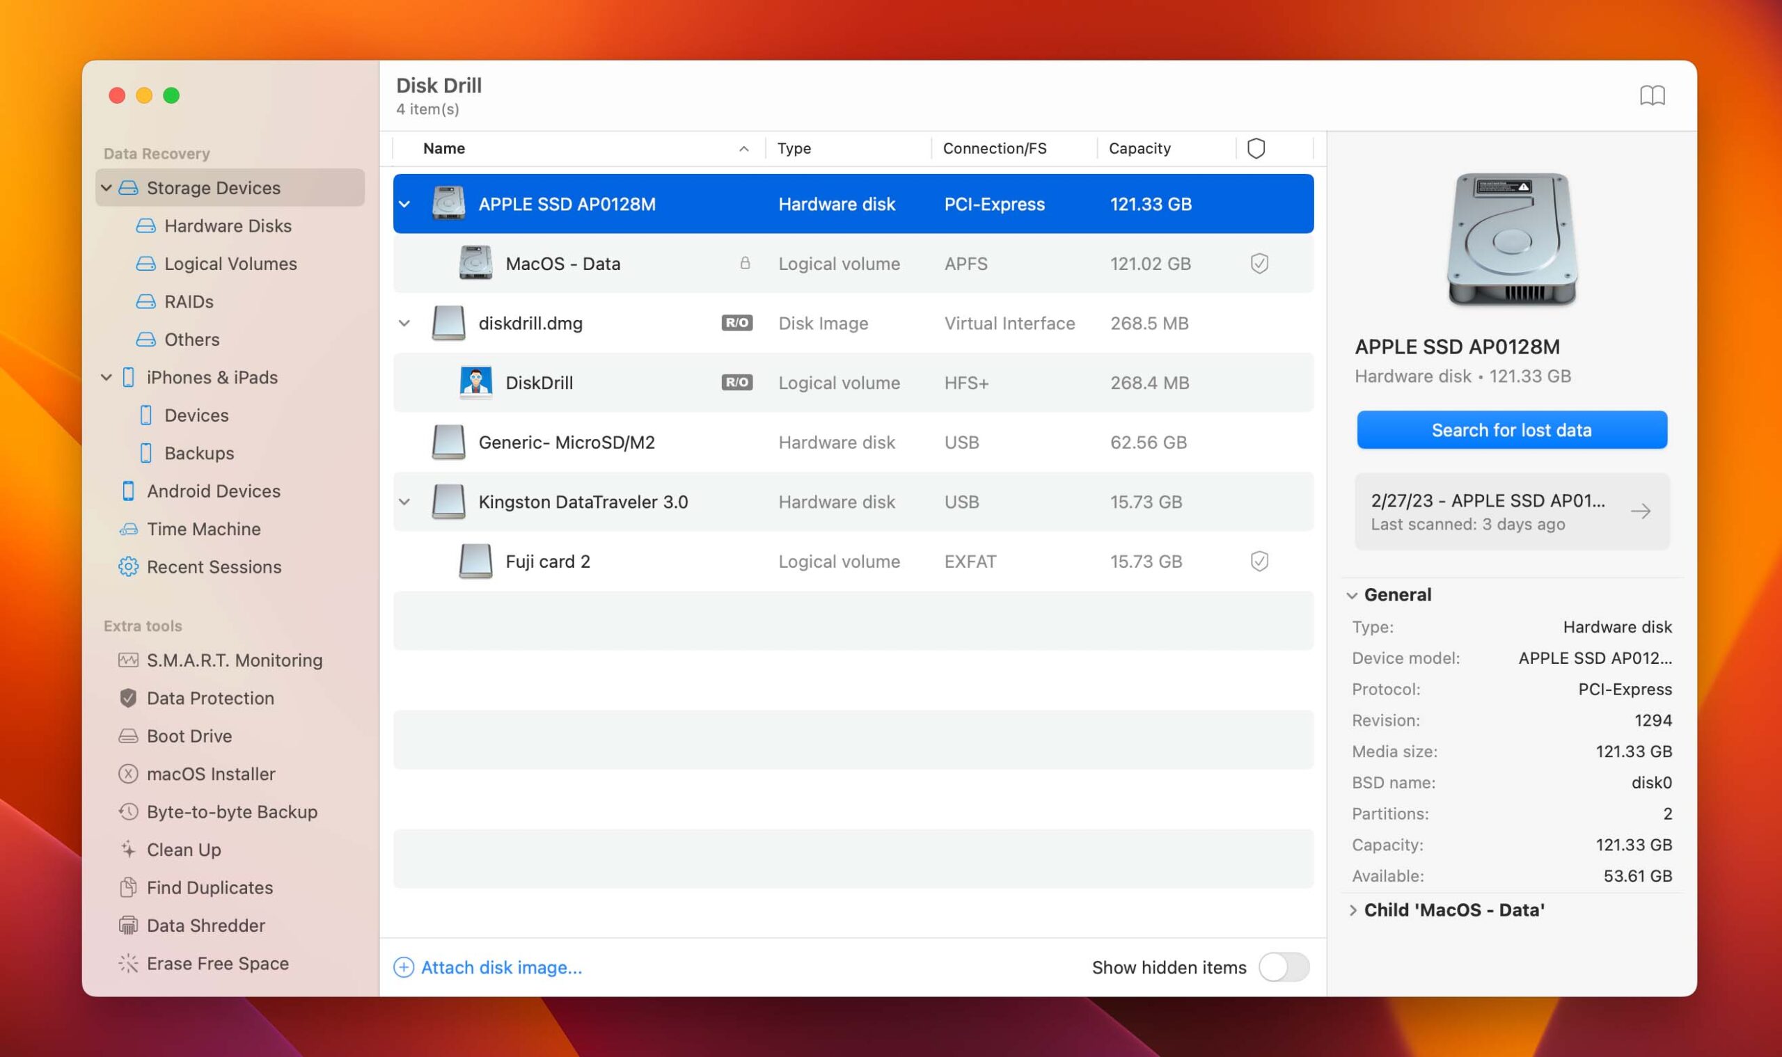Viewport: 1782px width, 1057px height.
Task: Click the R/O badge on DiskDrill volume
Action: (x=736, y=383)
